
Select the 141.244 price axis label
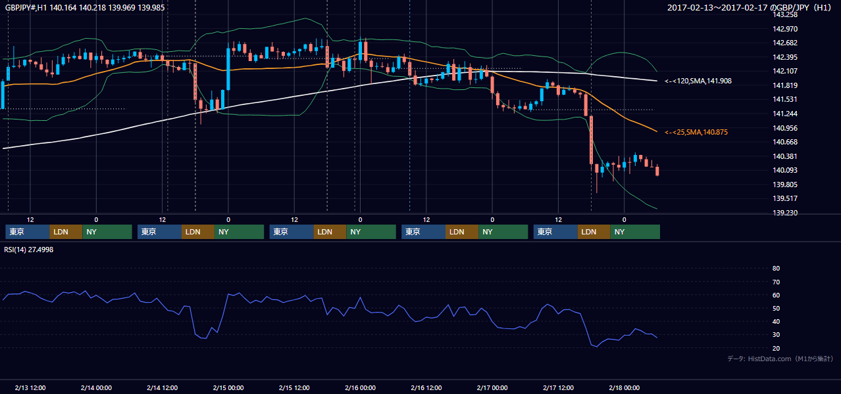785,114
